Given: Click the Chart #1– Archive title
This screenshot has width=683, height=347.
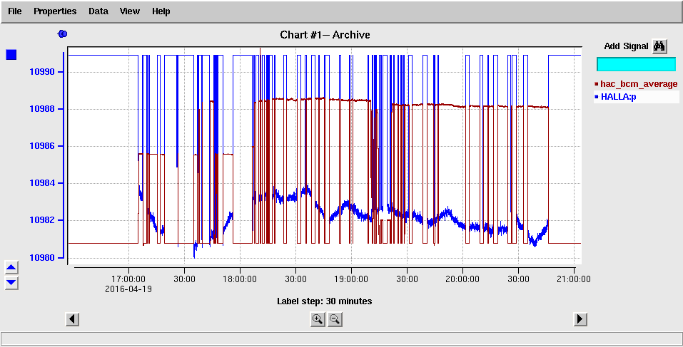Looking at the screenshot, I should pos(325,35).
